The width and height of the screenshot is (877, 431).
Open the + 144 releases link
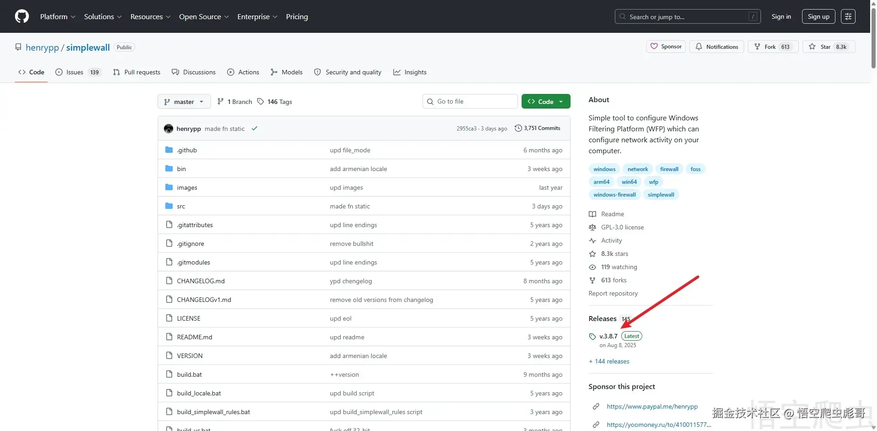609,361
